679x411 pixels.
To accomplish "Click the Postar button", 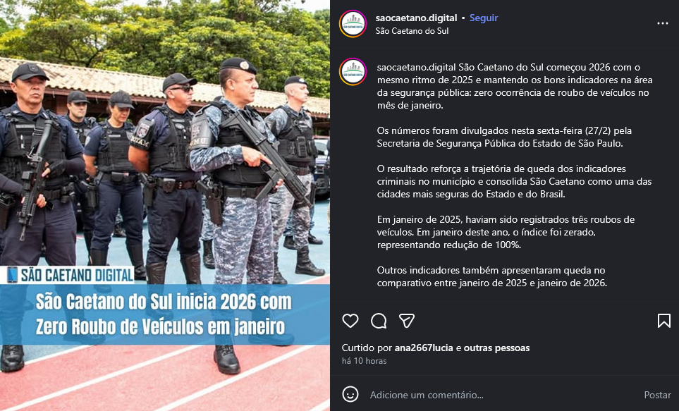I will 657,395.
